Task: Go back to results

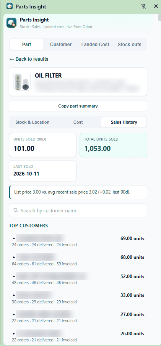Action: [x=29, y=59]
